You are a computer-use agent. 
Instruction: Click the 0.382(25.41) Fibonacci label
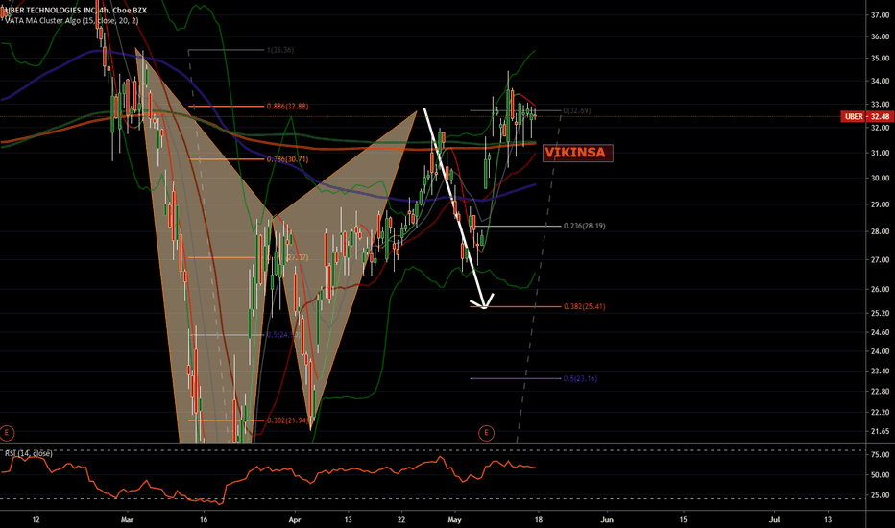(585, 306)
